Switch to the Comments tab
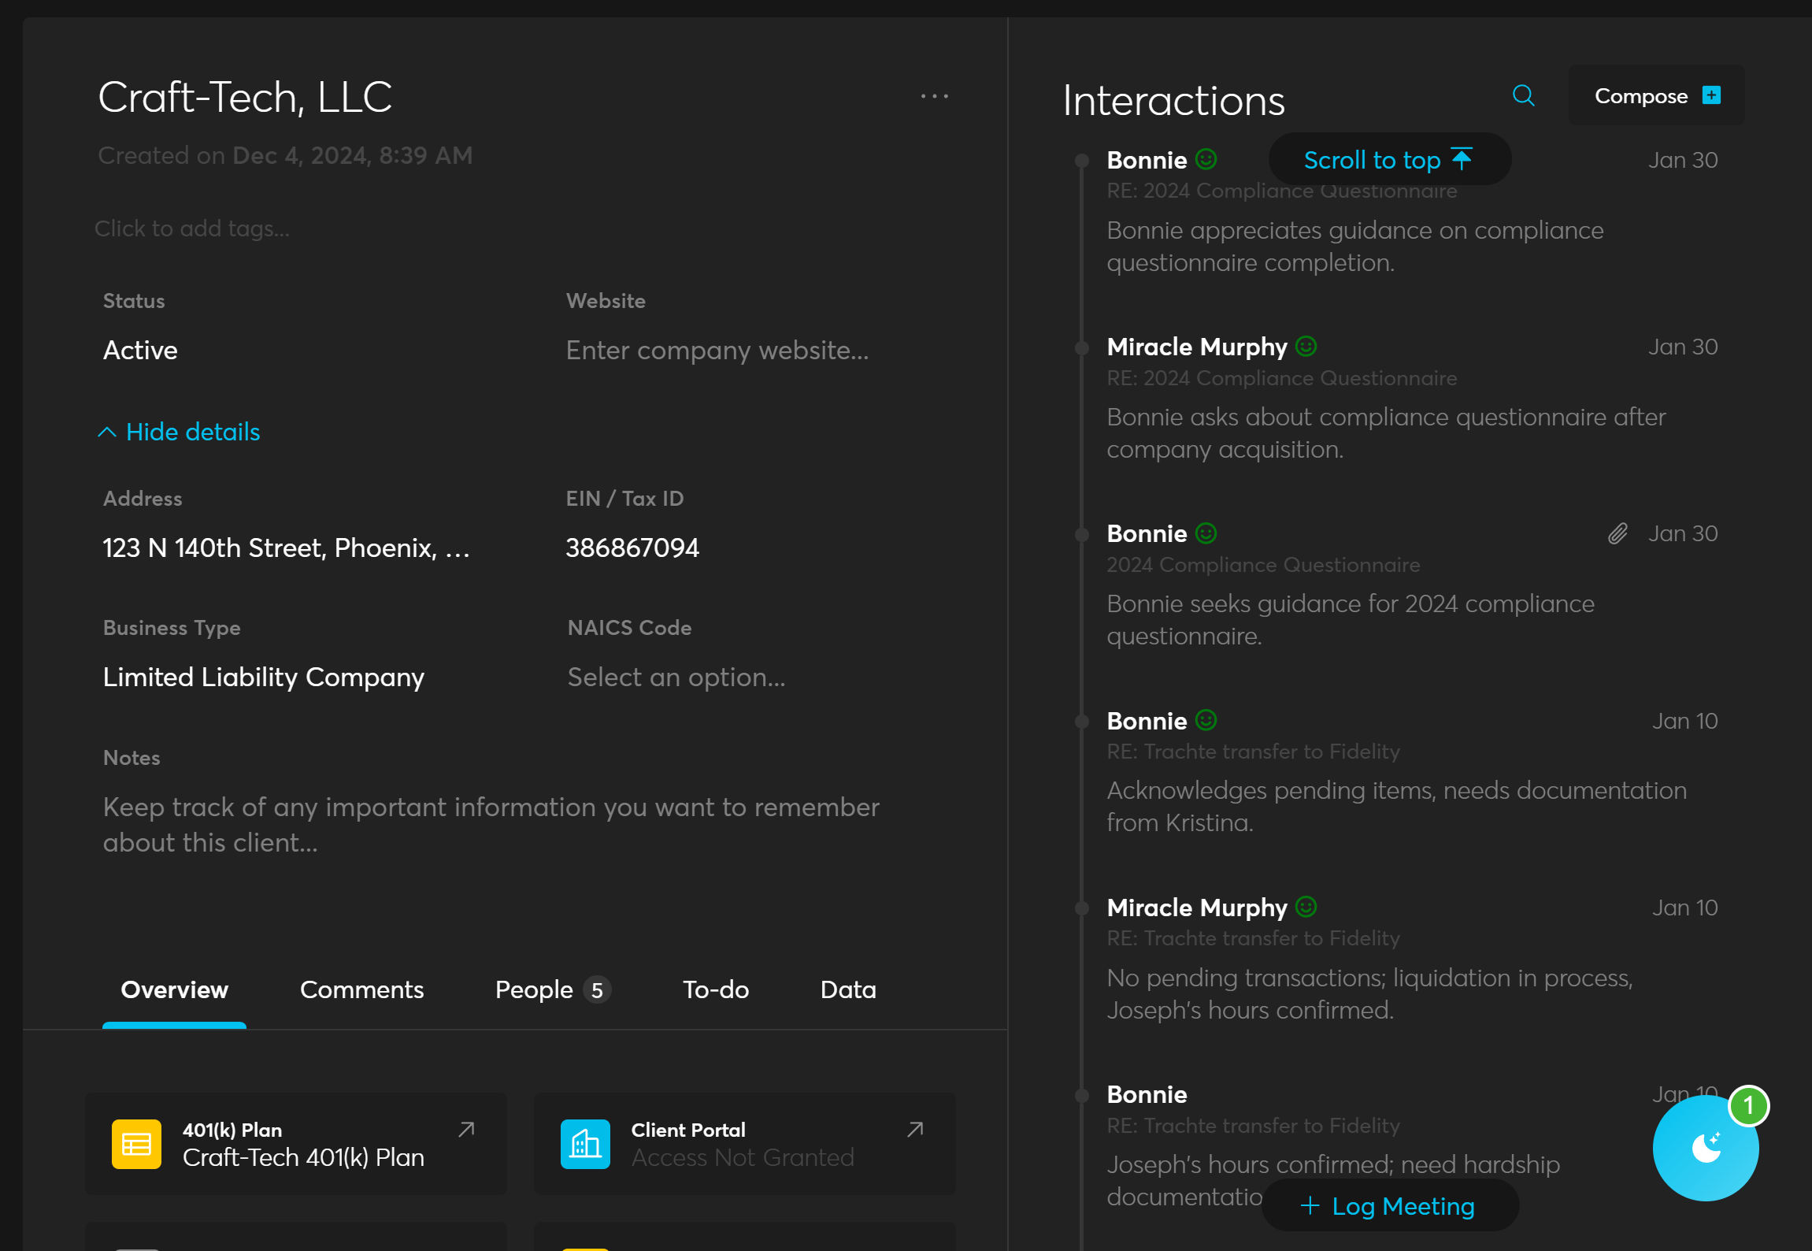The image size is (1812, 1251). [361, 989]
